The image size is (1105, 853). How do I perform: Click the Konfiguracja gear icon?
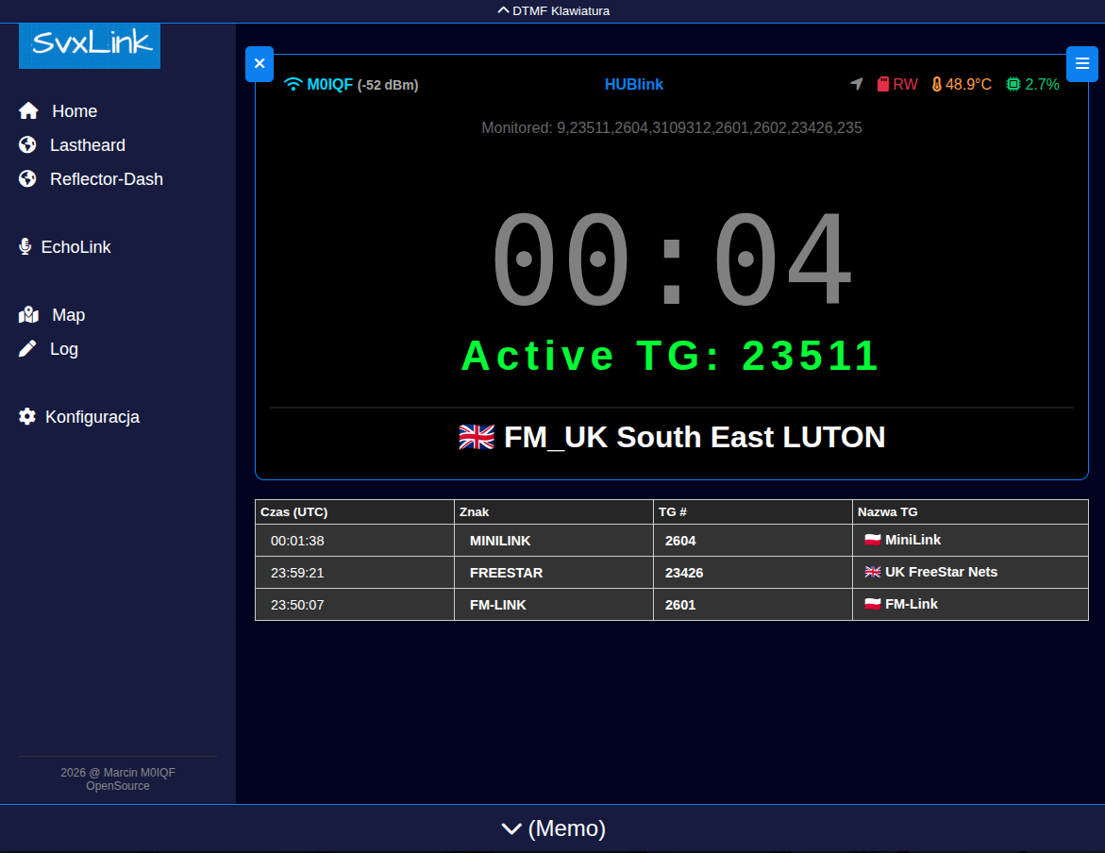[27, 417]
